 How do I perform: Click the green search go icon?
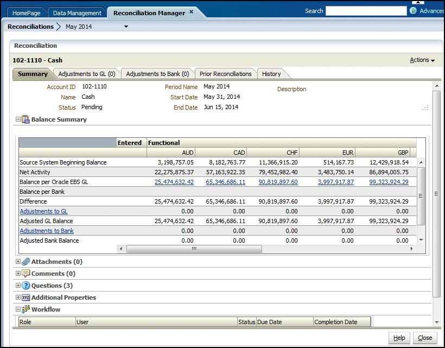pyautogui.click(x=414, y=11)
